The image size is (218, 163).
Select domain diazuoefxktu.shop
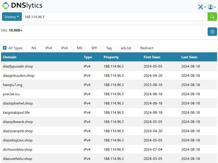click(17, 159)
